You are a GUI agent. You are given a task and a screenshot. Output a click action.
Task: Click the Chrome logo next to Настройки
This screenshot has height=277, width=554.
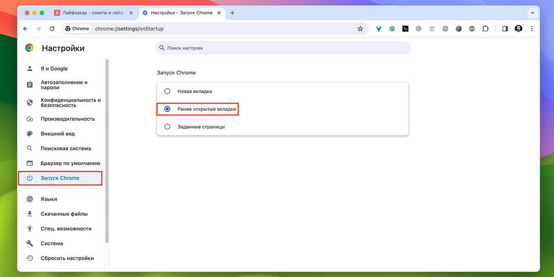(x=29, y=48)
